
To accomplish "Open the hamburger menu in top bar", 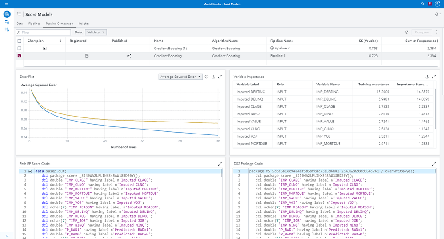I will click(6, 4).
